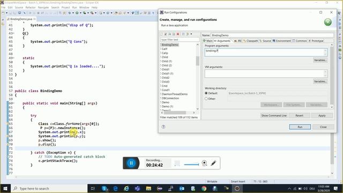Open the Run menu
The width and height of the screenshot is (343, 193).
[74, 8]
